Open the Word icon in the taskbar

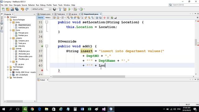coord(82,109)
